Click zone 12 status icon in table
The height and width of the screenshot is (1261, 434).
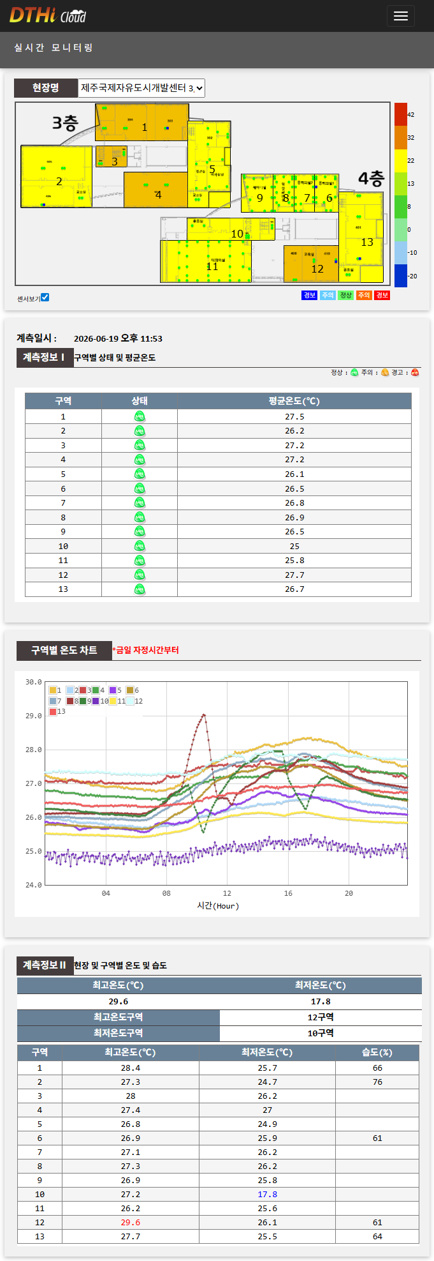click(140, 575)
